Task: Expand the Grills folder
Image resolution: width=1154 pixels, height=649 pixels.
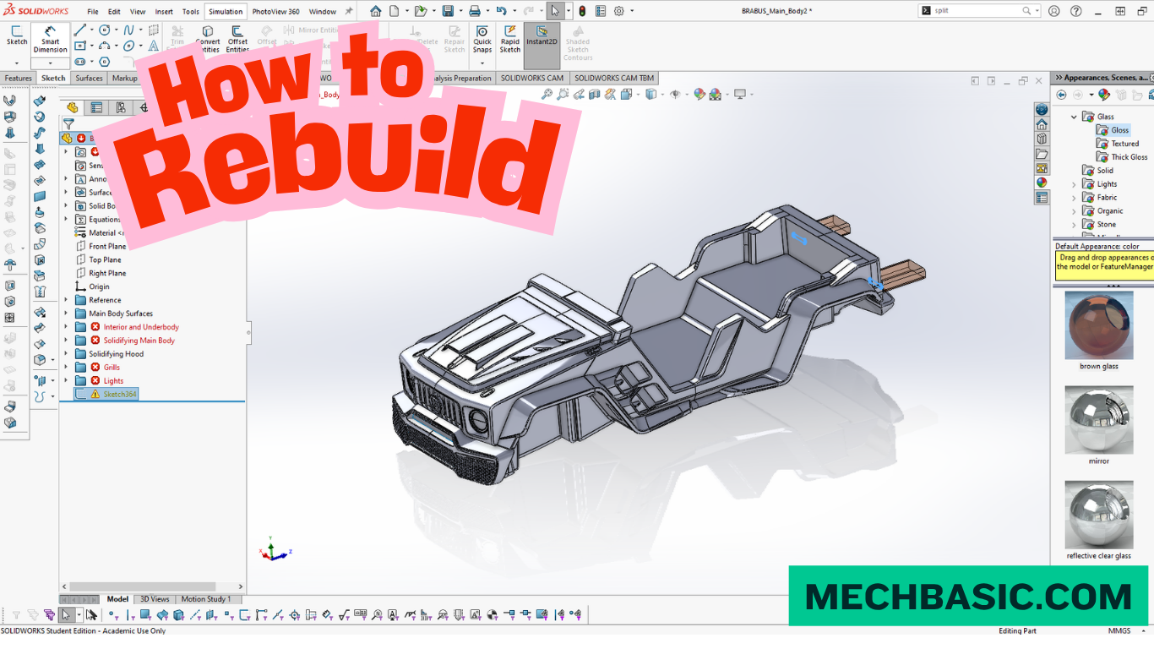Action: click(x=67, y=368)
